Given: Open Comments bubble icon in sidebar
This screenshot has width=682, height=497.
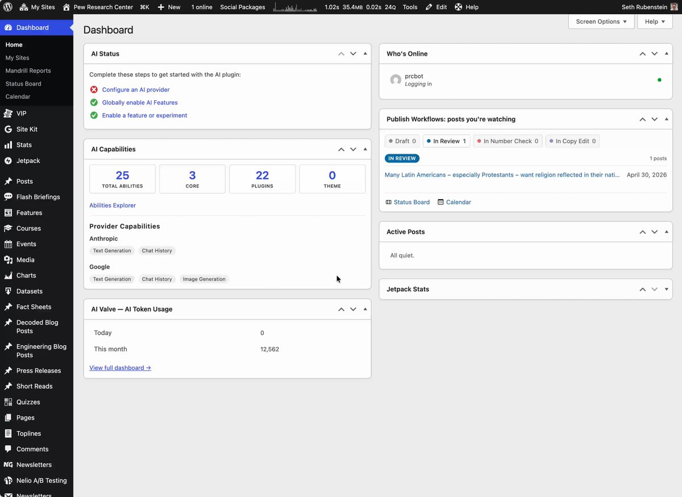Looking at the screenshot, I should point(8,449).
